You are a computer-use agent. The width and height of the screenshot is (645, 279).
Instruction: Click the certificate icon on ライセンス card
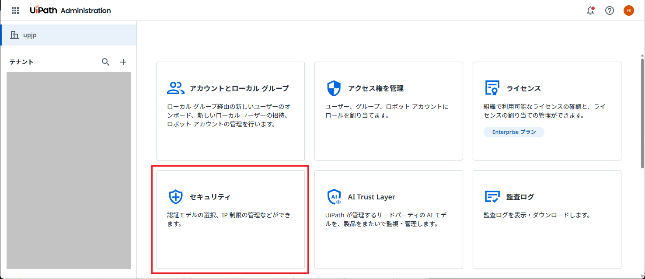tap(492, 88)
